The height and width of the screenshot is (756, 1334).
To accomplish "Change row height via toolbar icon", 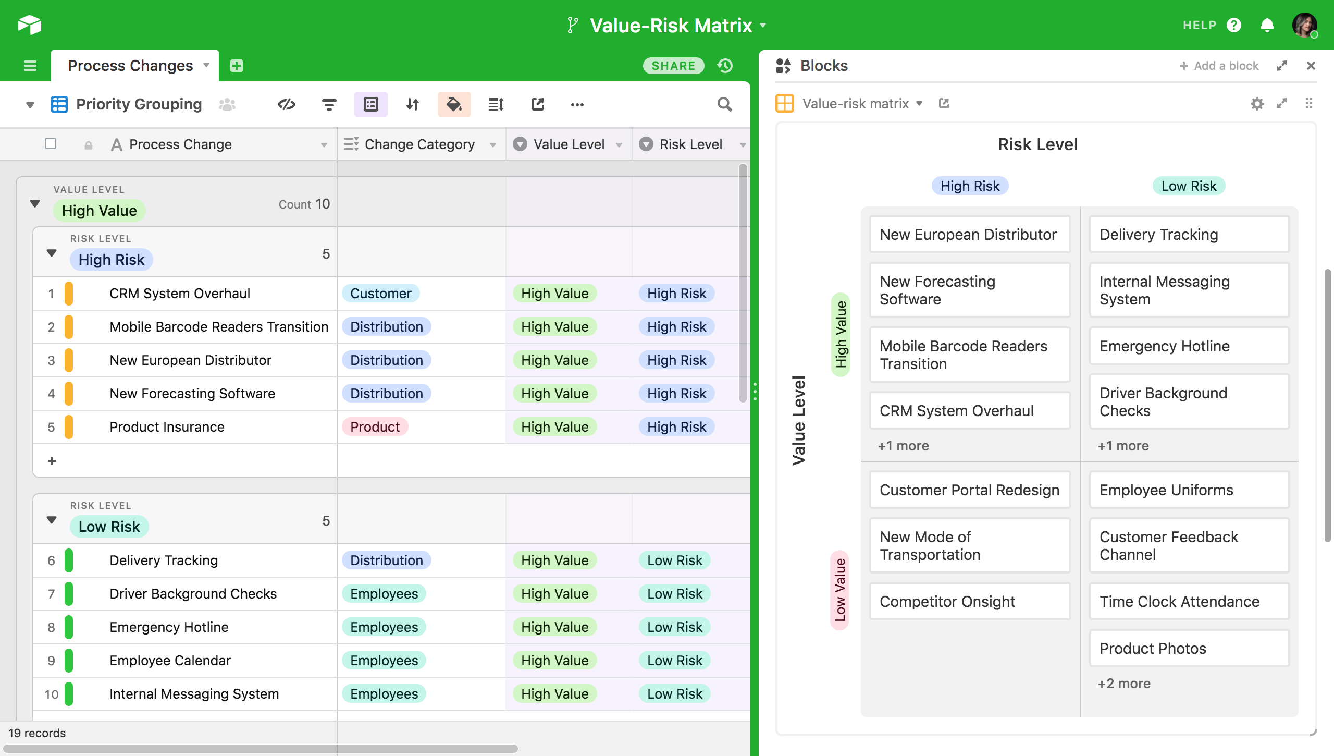I will [x=496, y=104].
